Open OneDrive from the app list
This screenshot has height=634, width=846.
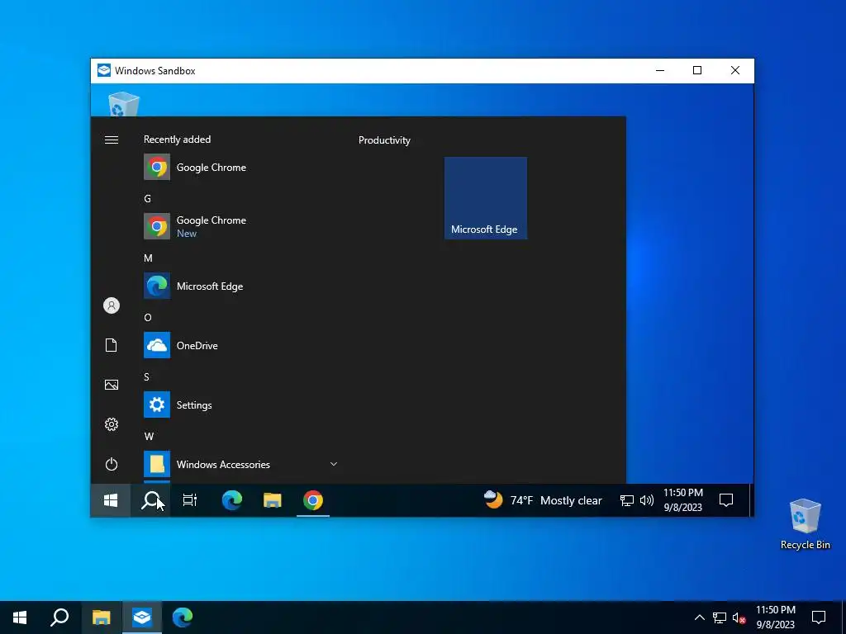point(240,346)
